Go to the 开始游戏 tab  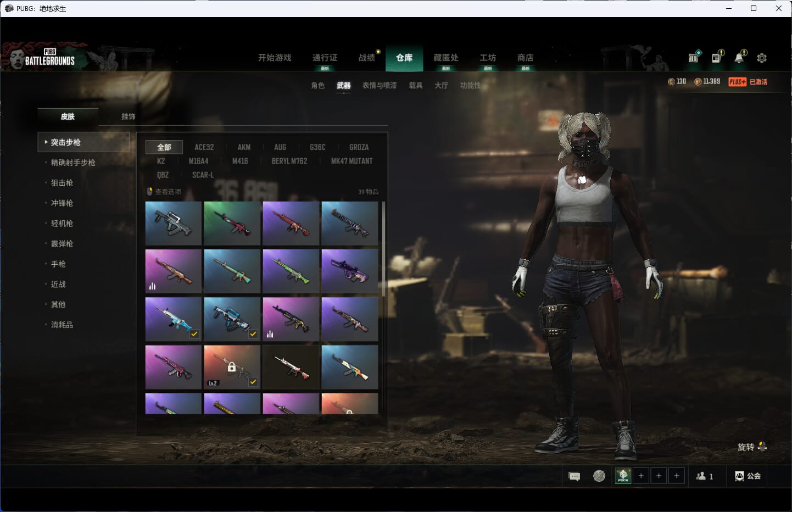pyautogui.click(x=275, y=58)
